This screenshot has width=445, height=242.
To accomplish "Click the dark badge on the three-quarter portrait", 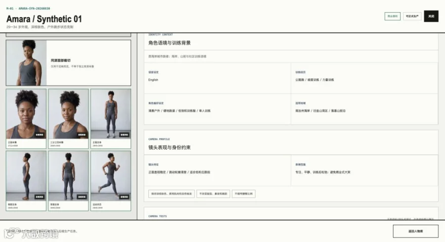I will point(82,135).
